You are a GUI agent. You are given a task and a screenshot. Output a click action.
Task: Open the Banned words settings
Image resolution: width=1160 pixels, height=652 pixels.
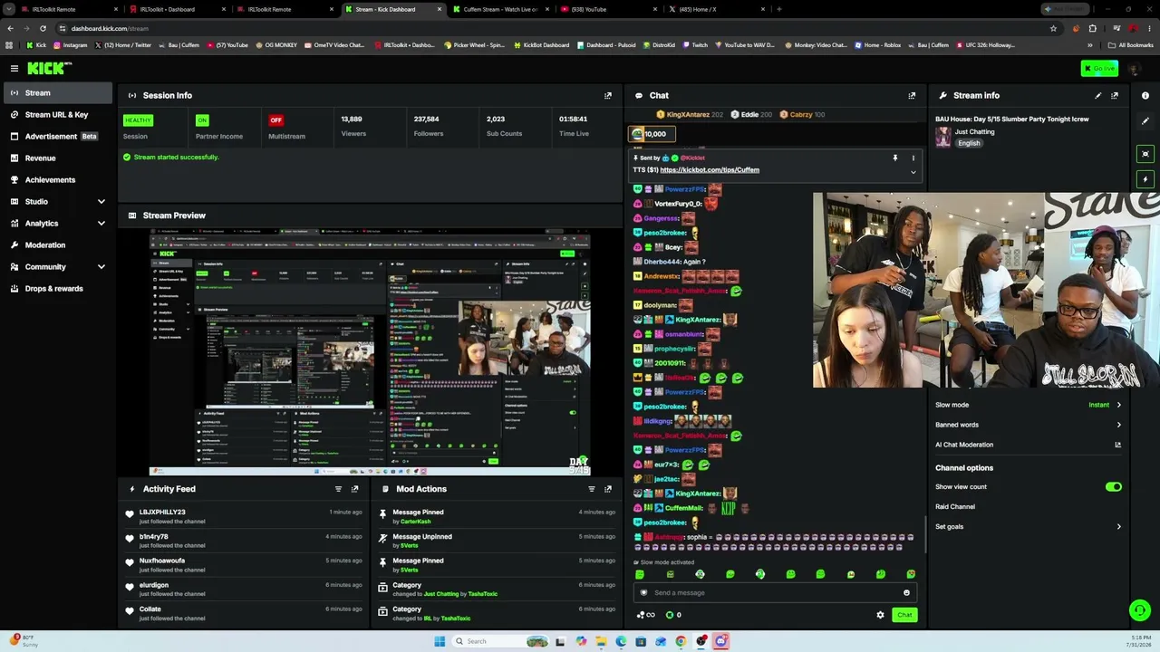click(1029, 425)
